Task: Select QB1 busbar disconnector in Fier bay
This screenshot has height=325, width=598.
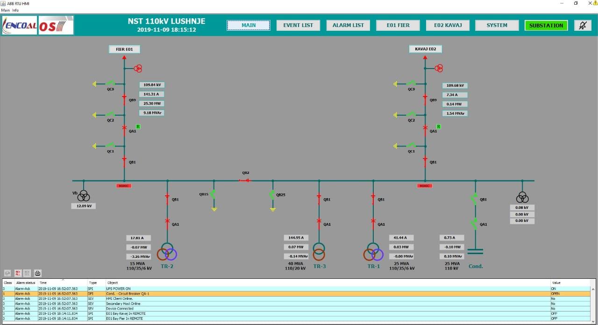Action: tap(124, 161)
